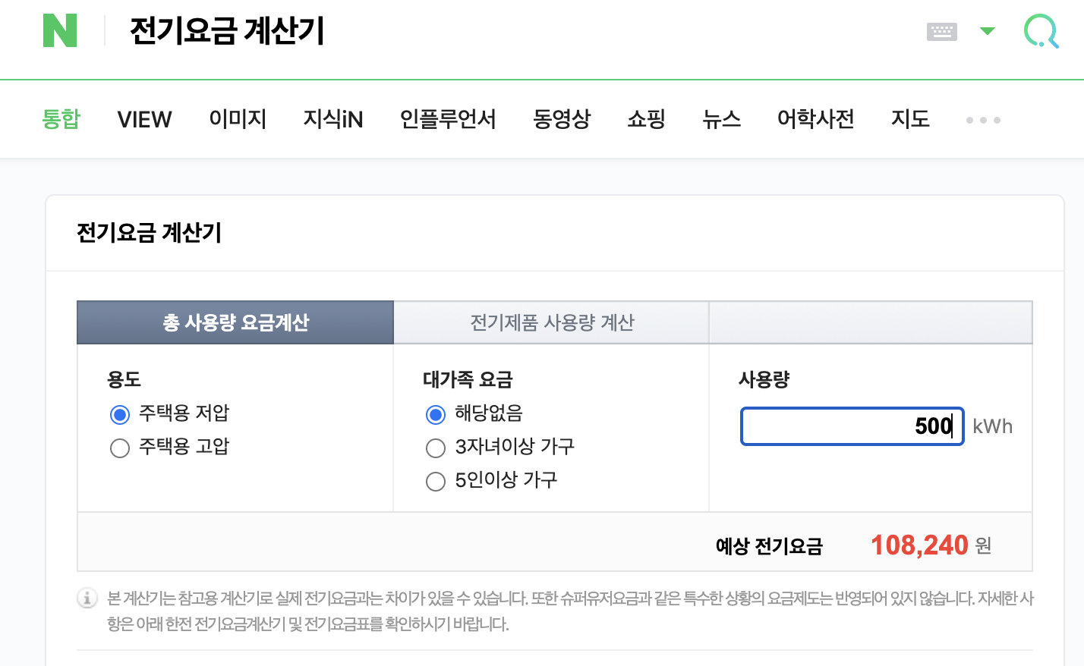
Task: Switch to the 총 사용량 요금계산 tab
Action: (x=235, y=322)
